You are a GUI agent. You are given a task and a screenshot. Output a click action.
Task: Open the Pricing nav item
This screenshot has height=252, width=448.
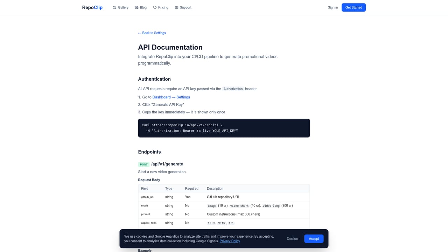point(161,7)
